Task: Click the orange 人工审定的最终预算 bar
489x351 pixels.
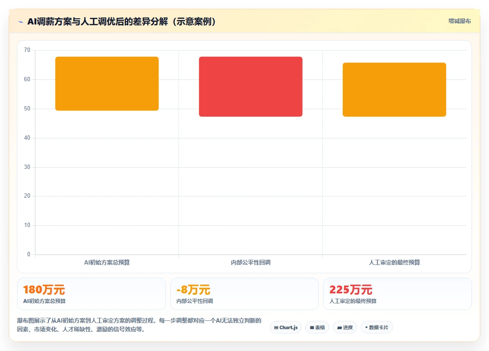Action: pyautogui.click(x=394, y=90)
